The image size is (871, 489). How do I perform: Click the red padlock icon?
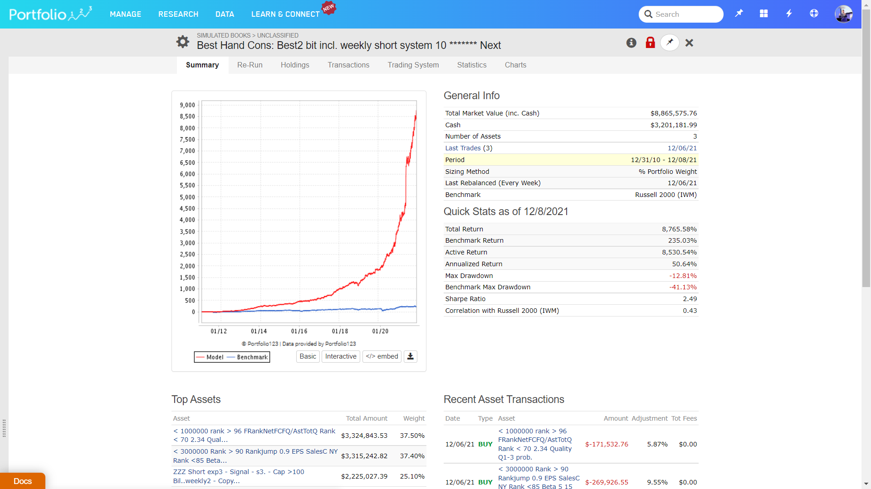650,43
